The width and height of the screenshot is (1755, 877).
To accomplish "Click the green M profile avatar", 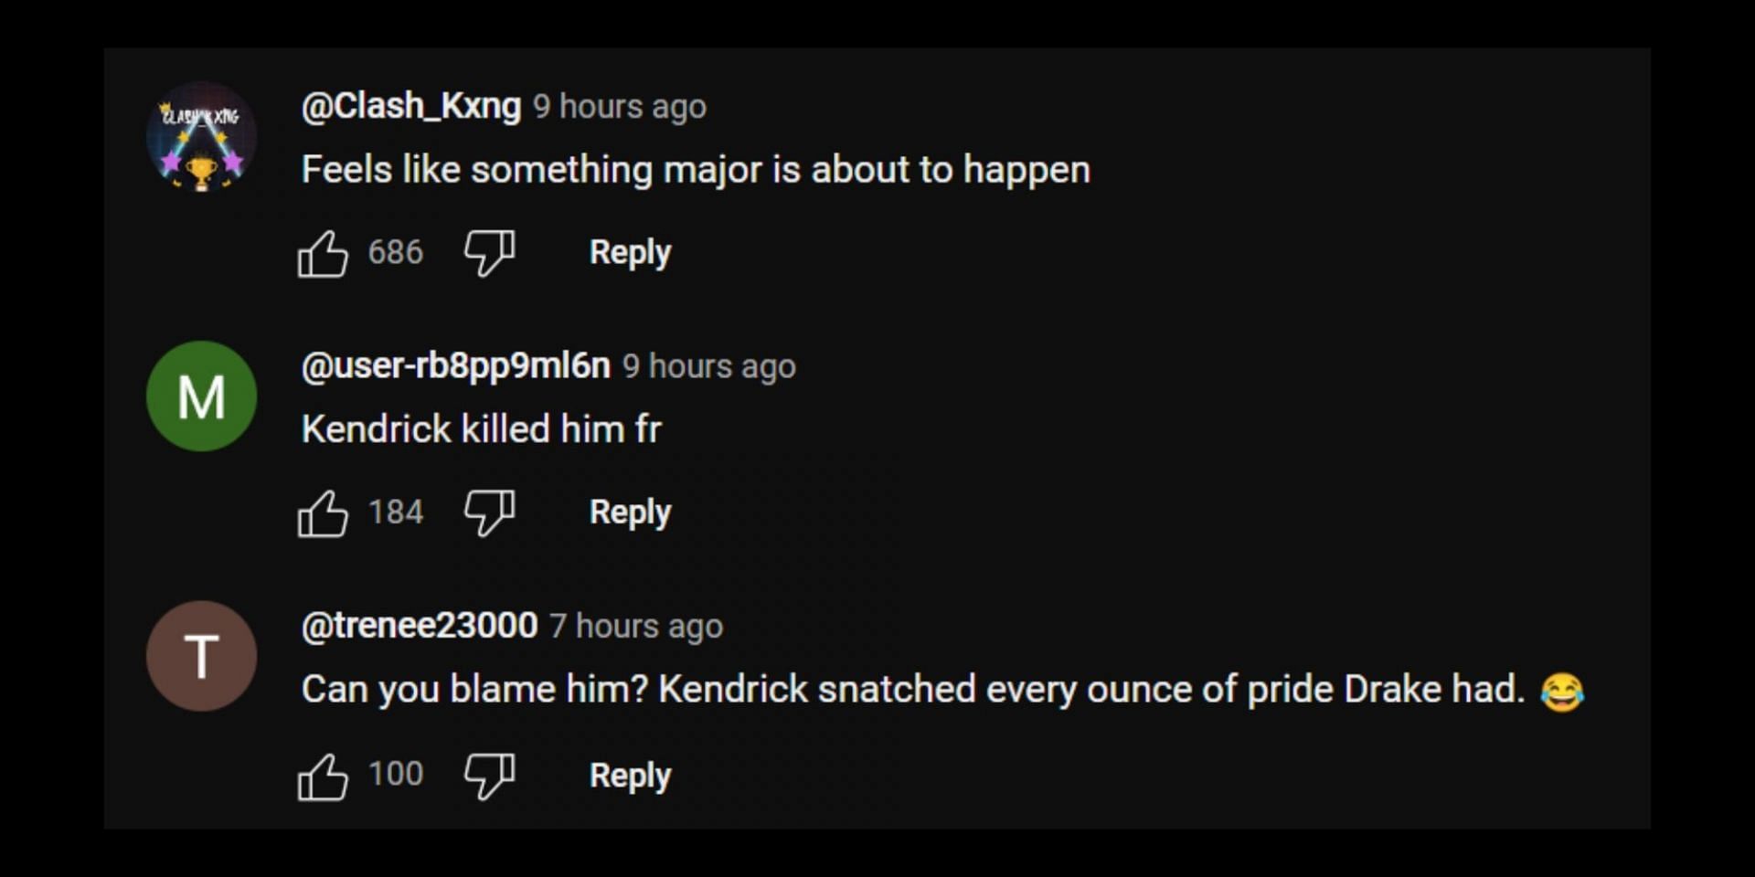I will point(201,396).
